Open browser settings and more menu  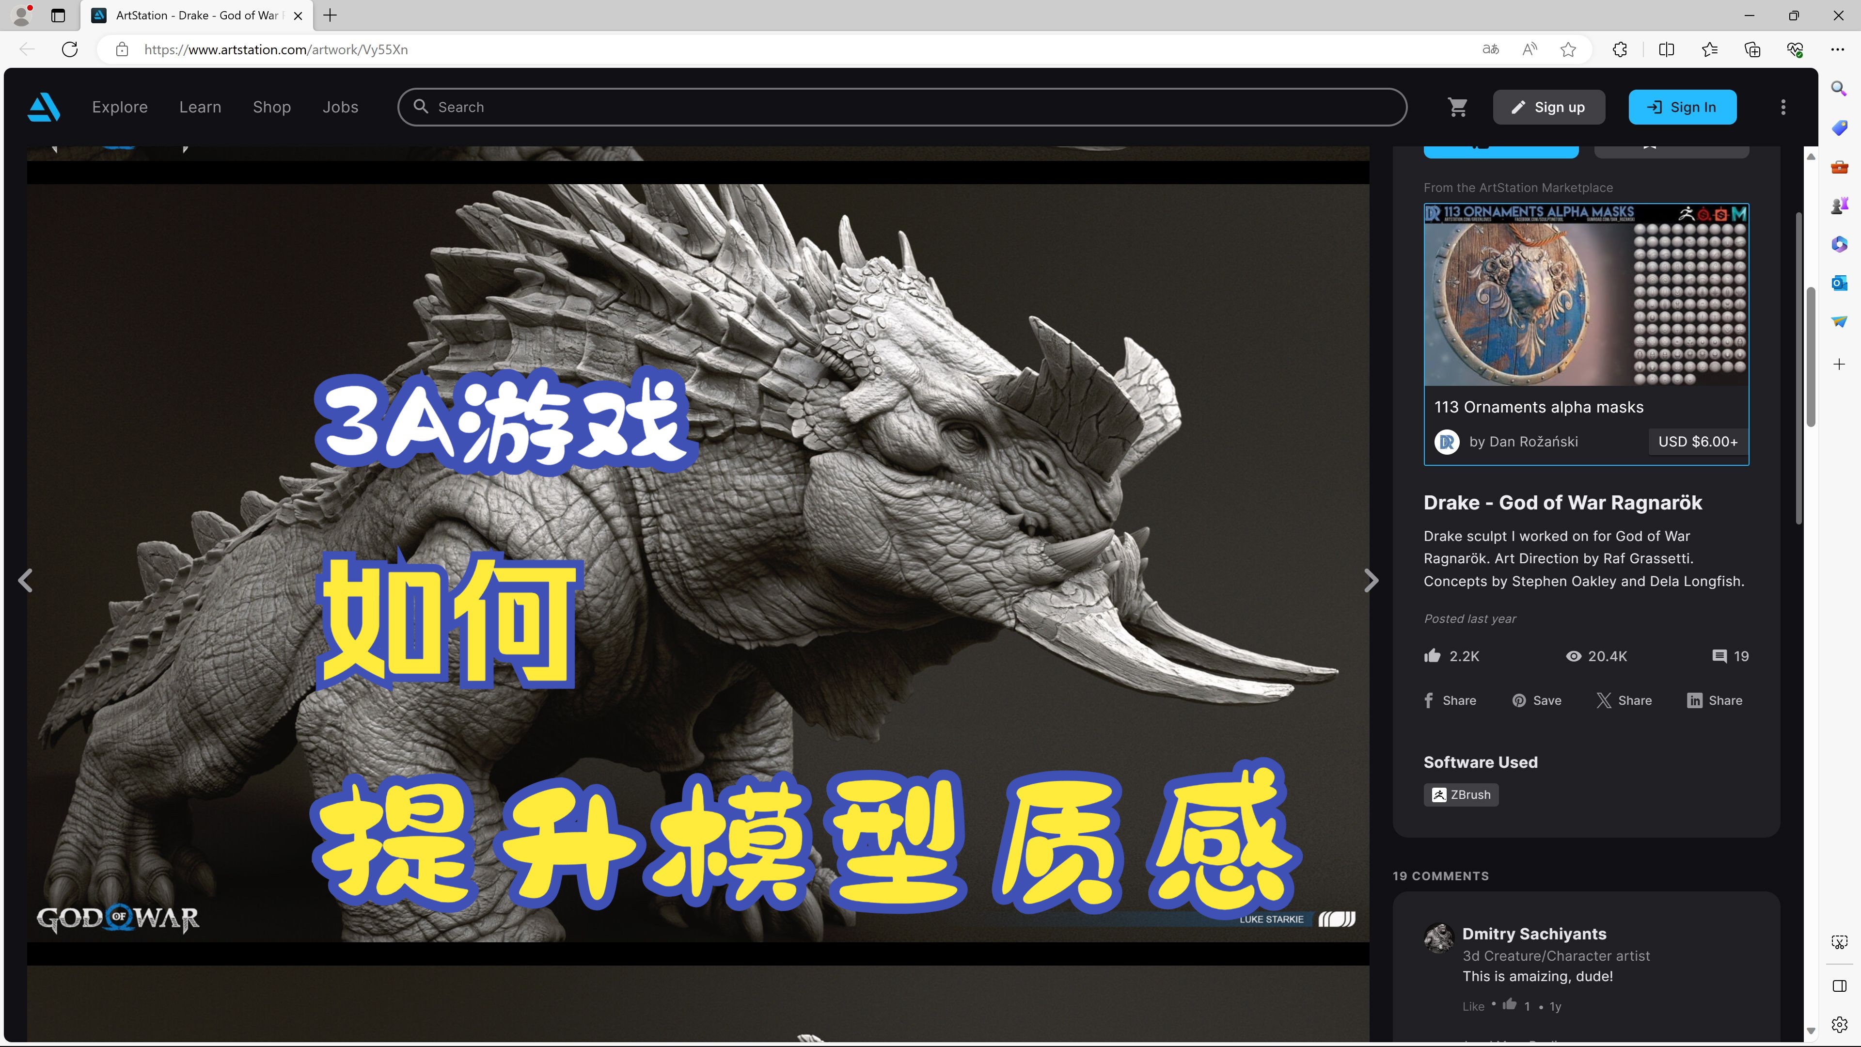pyautogui.click(x=1838, y=49)
